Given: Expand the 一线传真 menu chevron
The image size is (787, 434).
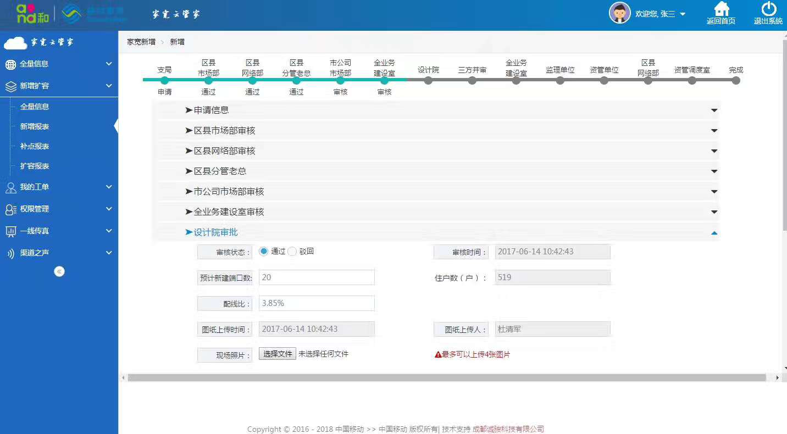Looking at the screenshot, I should [x=109, y=231].
